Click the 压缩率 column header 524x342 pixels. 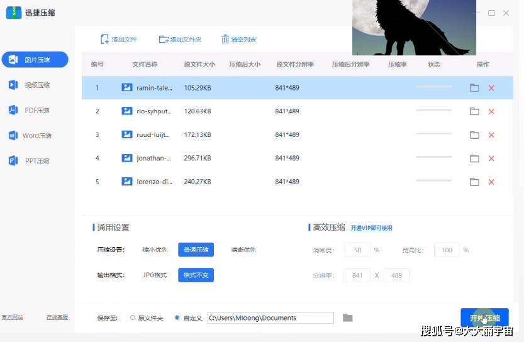click(x=398, y=64)
